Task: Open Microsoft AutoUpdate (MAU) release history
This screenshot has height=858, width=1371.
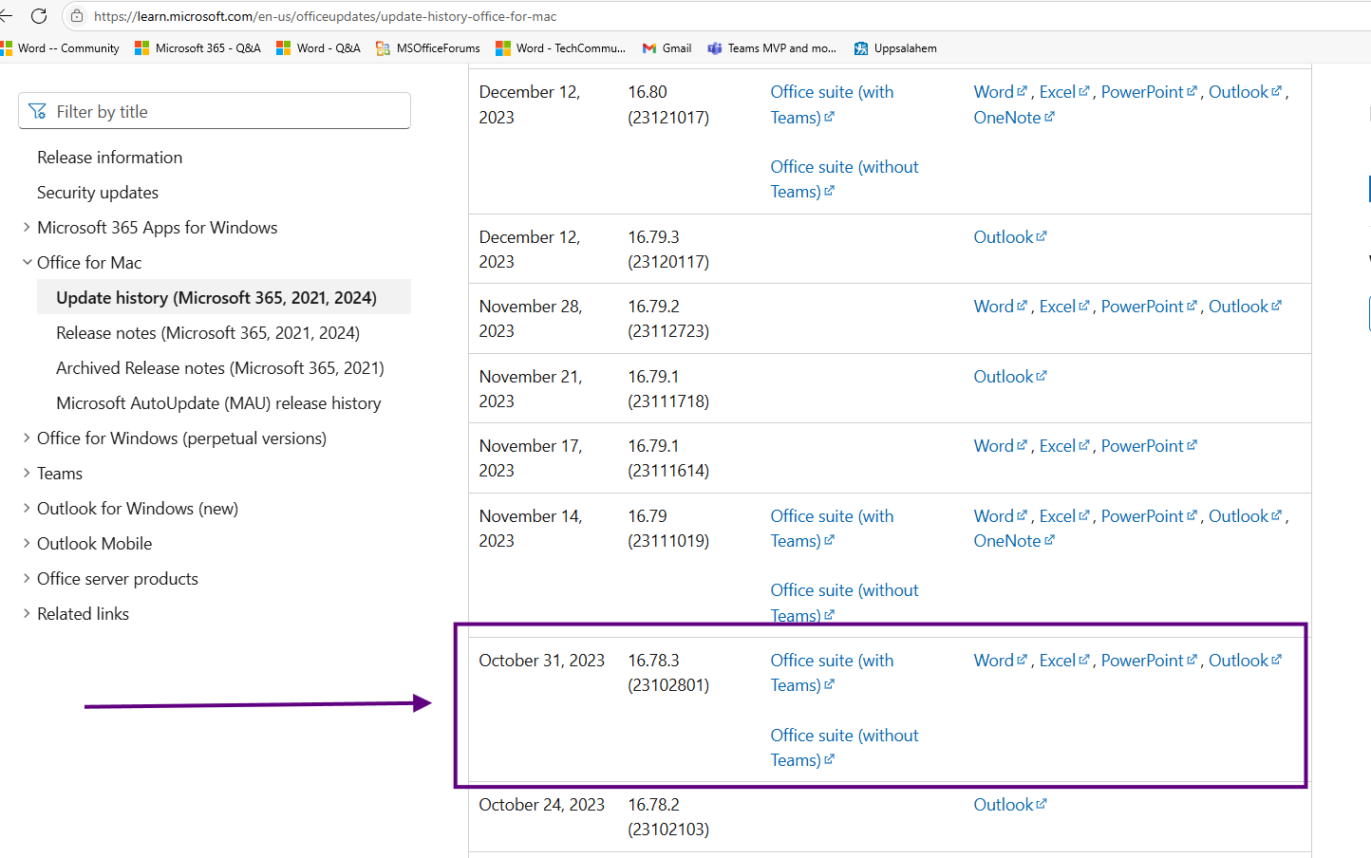Action: pyautogui.click(x=218, y=403)
